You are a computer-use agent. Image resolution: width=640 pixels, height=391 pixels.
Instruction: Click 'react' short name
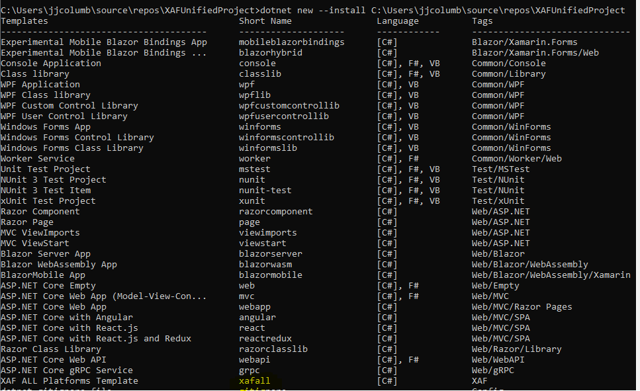[252, 329]
